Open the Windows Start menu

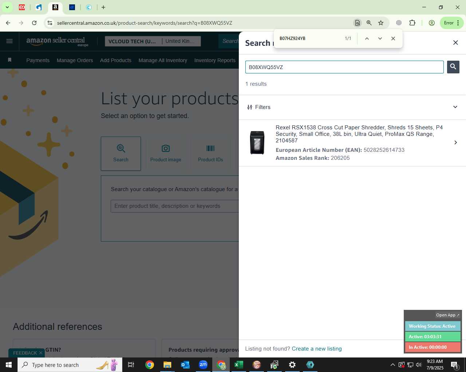9,365
